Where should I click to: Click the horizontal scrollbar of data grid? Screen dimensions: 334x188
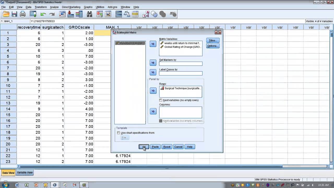[173, 166]
